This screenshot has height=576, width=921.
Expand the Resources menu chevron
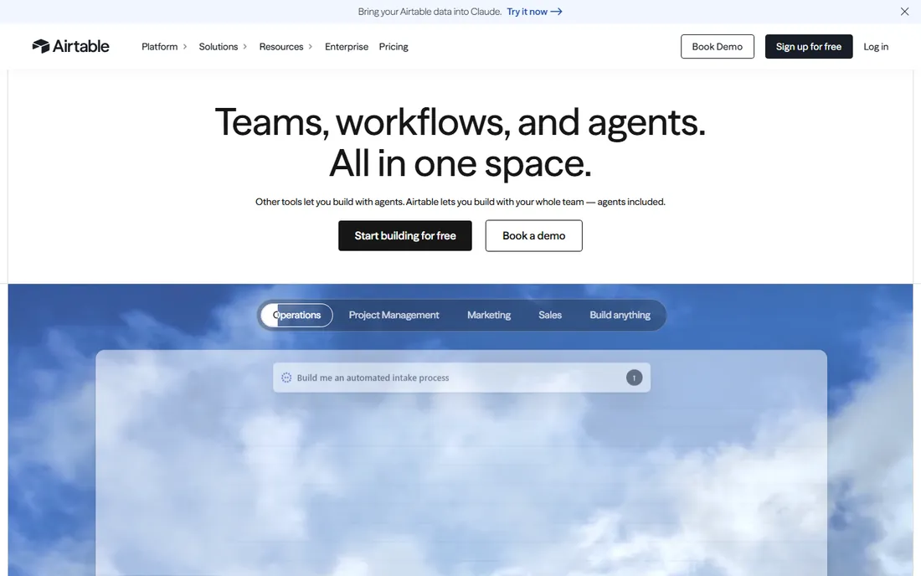click(x=310, y=47)
